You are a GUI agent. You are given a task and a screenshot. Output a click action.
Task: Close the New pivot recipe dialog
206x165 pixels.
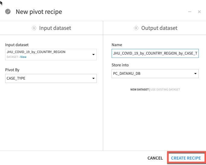pos(199,12)
